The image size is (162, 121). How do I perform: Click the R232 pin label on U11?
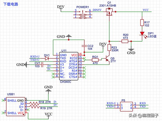[x=74, y=58]
